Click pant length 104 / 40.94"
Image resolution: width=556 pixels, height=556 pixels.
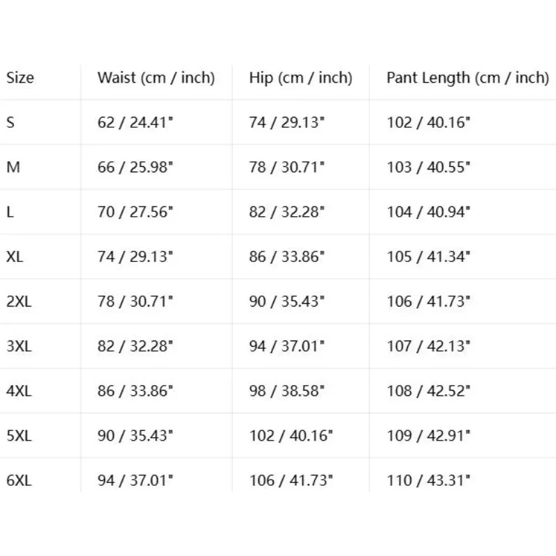(x=428, y=212)
